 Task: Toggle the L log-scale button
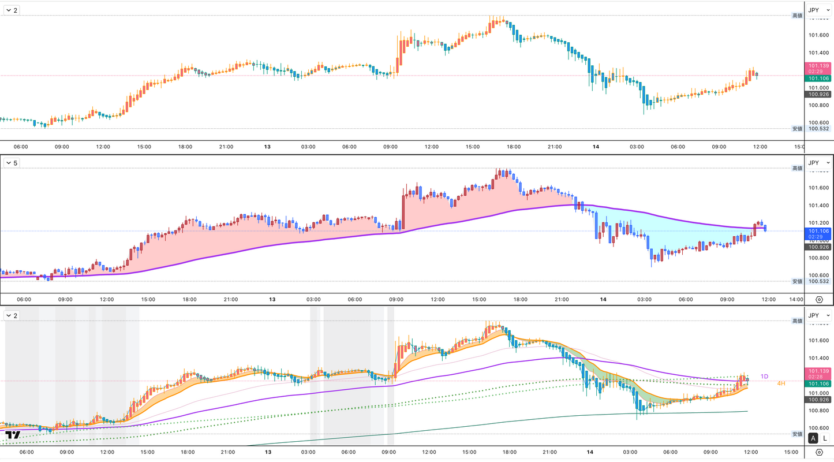(825, 438)
